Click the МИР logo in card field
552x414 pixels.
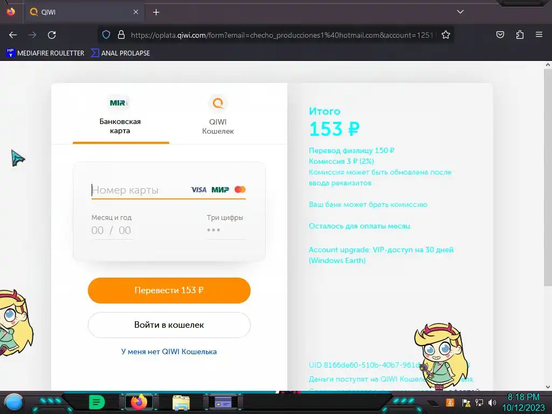coord(220,190)
